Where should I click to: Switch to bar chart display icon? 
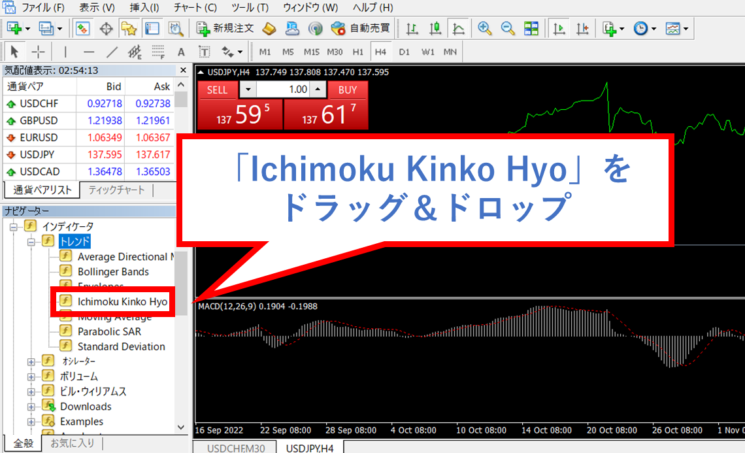412,29
